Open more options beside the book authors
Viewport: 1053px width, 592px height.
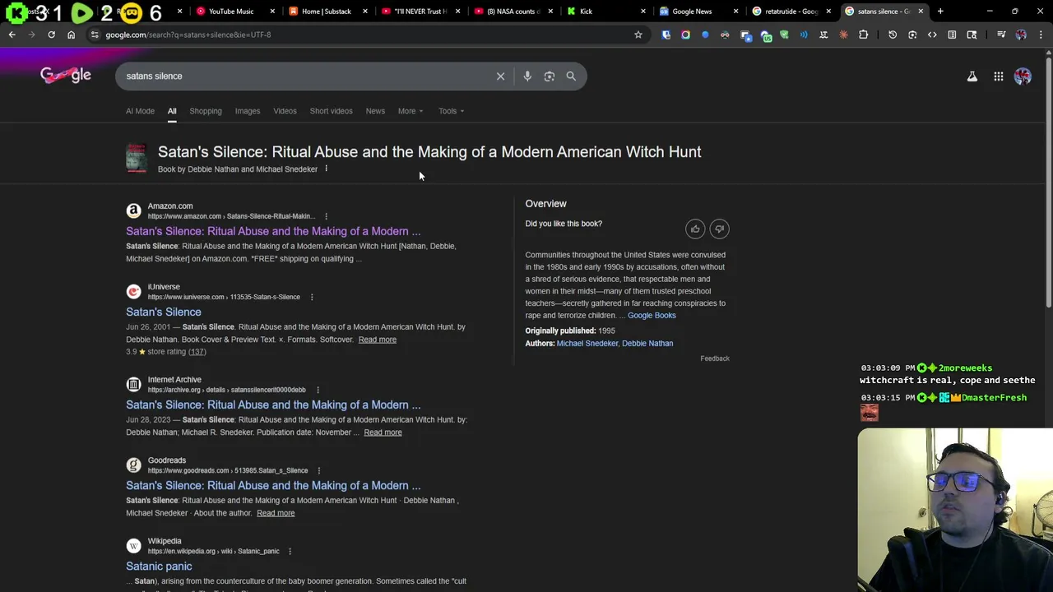coord(326,169)
